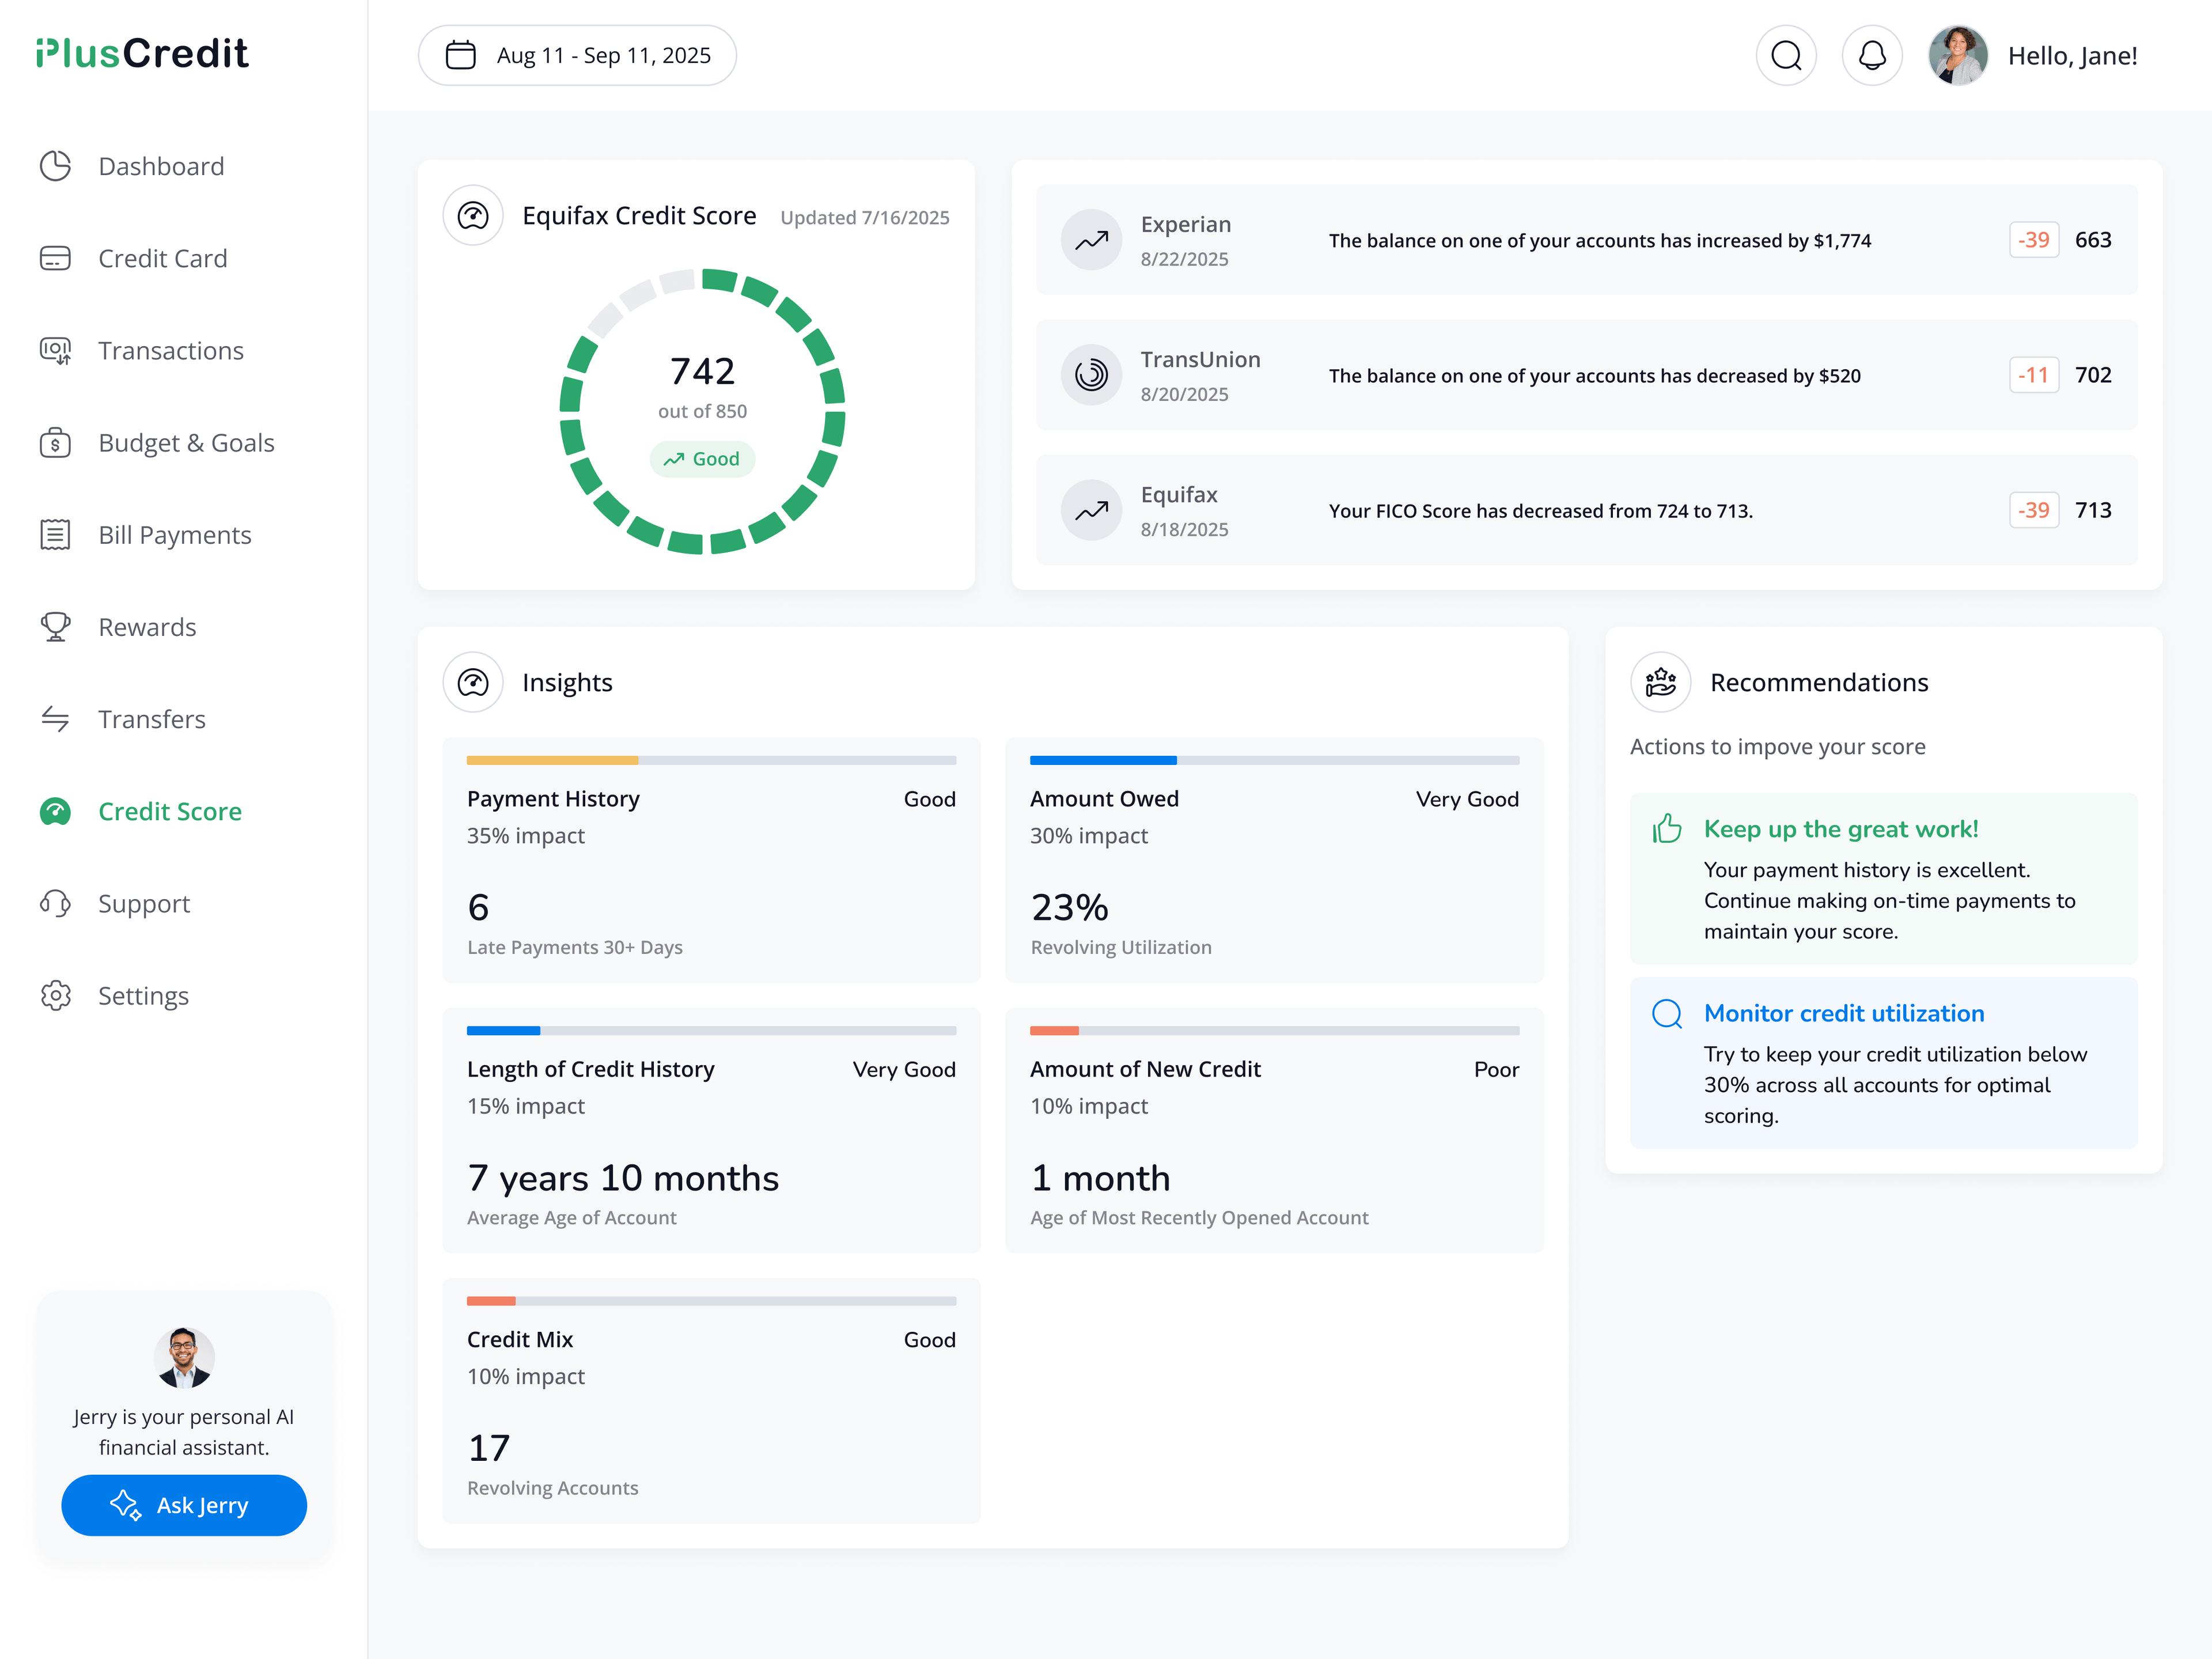This screenshot has height=1659, width=2212.
Task: Open Transactions menu item
Action: pyautogui.click(x=171, y=350)
